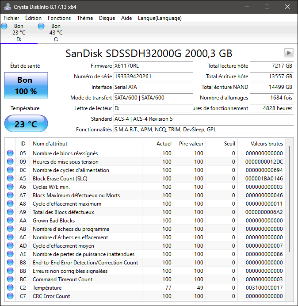This screenshot has width=298, height=306.
Task: Click status orb for CRC Error Count
Action: [x=10, y=296]
